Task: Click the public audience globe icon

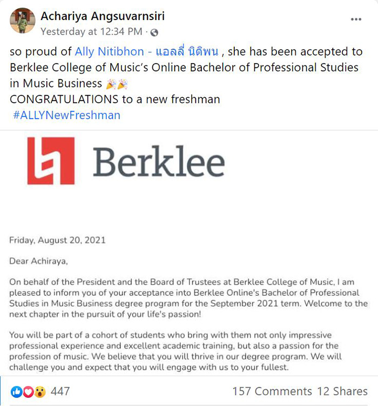Action: pyautogui.click(x=154, y=32)
